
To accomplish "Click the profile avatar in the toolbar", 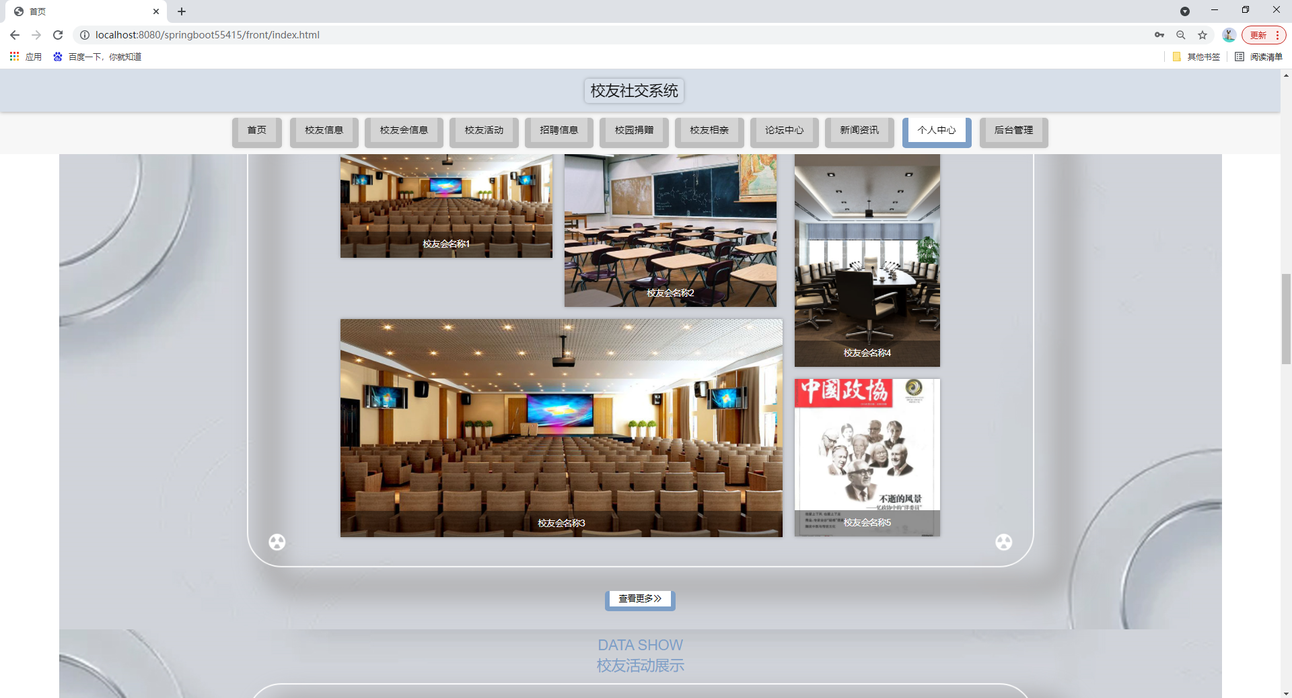I will pos(1228,34).
